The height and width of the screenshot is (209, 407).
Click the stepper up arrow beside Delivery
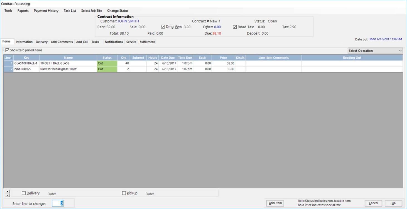[x=8, y=191]
